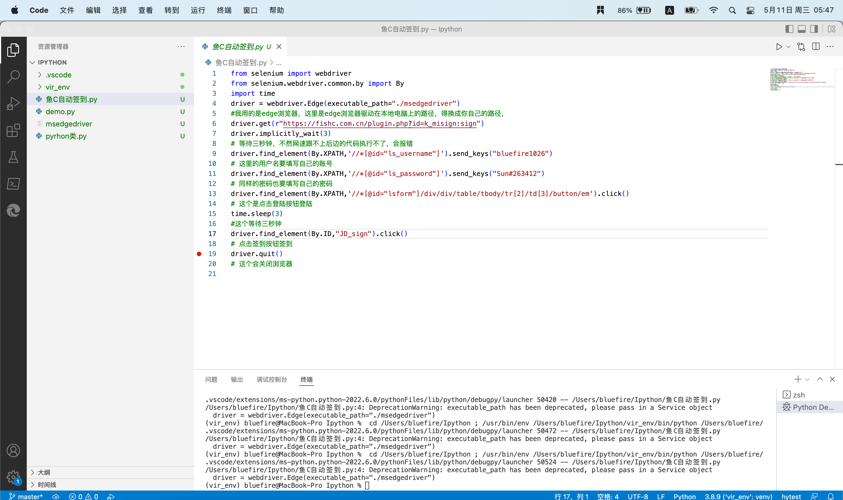Change encoding UTF-8
The height and width of the screenshot is (500, 843).
tap(638, 496)
